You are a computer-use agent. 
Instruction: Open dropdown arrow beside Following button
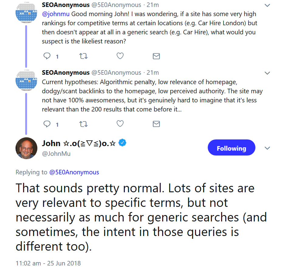[267, 148]
